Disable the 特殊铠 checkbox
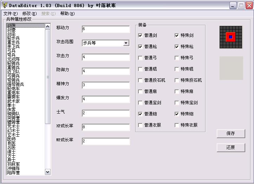 coord(177,114)
